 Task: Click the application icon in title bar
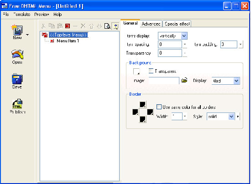pos(4,6)
